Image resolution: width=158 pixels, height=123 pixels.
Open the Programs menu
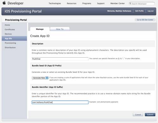[x=87, y=3]
